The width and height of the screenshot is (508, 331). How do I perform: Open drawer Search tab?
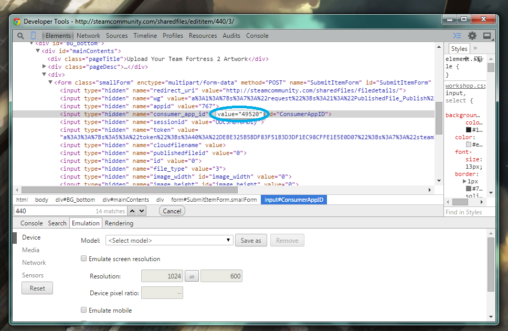57,223
